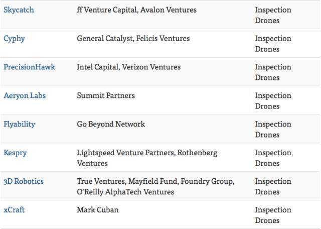Screen dimensions: 321x229
Task: Select Inspection Drones in the Kespry row
Action: (273, 158)
